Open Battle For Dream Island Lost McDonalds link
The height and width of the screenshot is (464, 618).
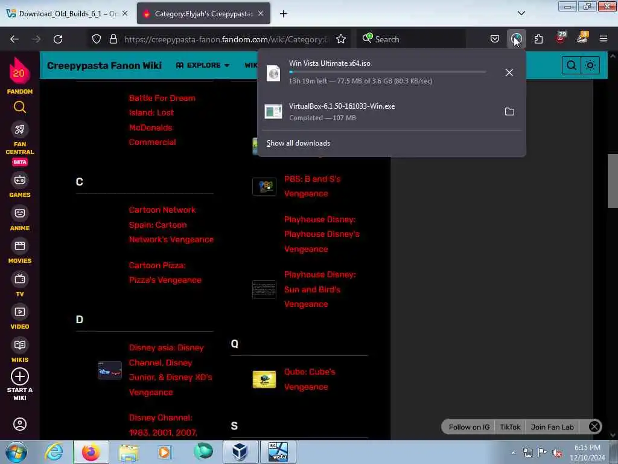pos(162,120)
